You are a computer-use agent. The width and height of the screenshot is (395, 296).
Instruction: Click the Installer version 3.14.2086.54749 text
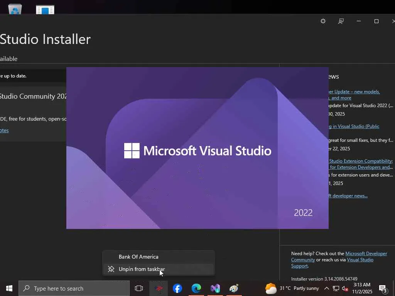[324, 279]
